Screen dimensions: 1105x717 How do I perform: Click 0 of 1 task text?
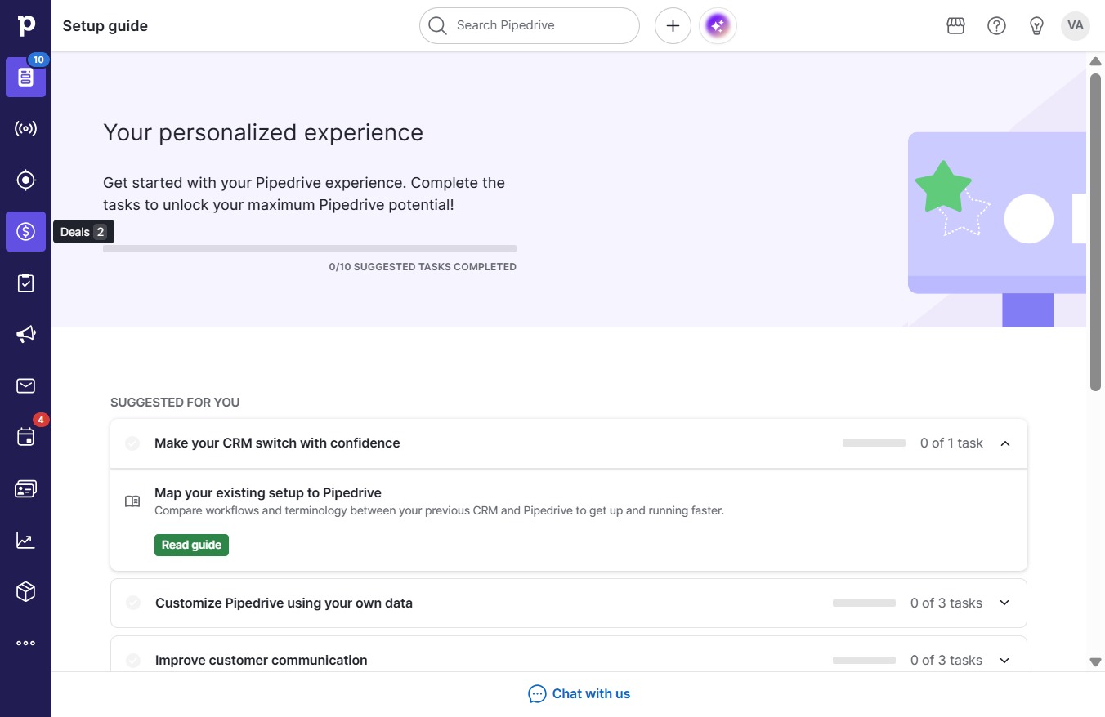951,443
